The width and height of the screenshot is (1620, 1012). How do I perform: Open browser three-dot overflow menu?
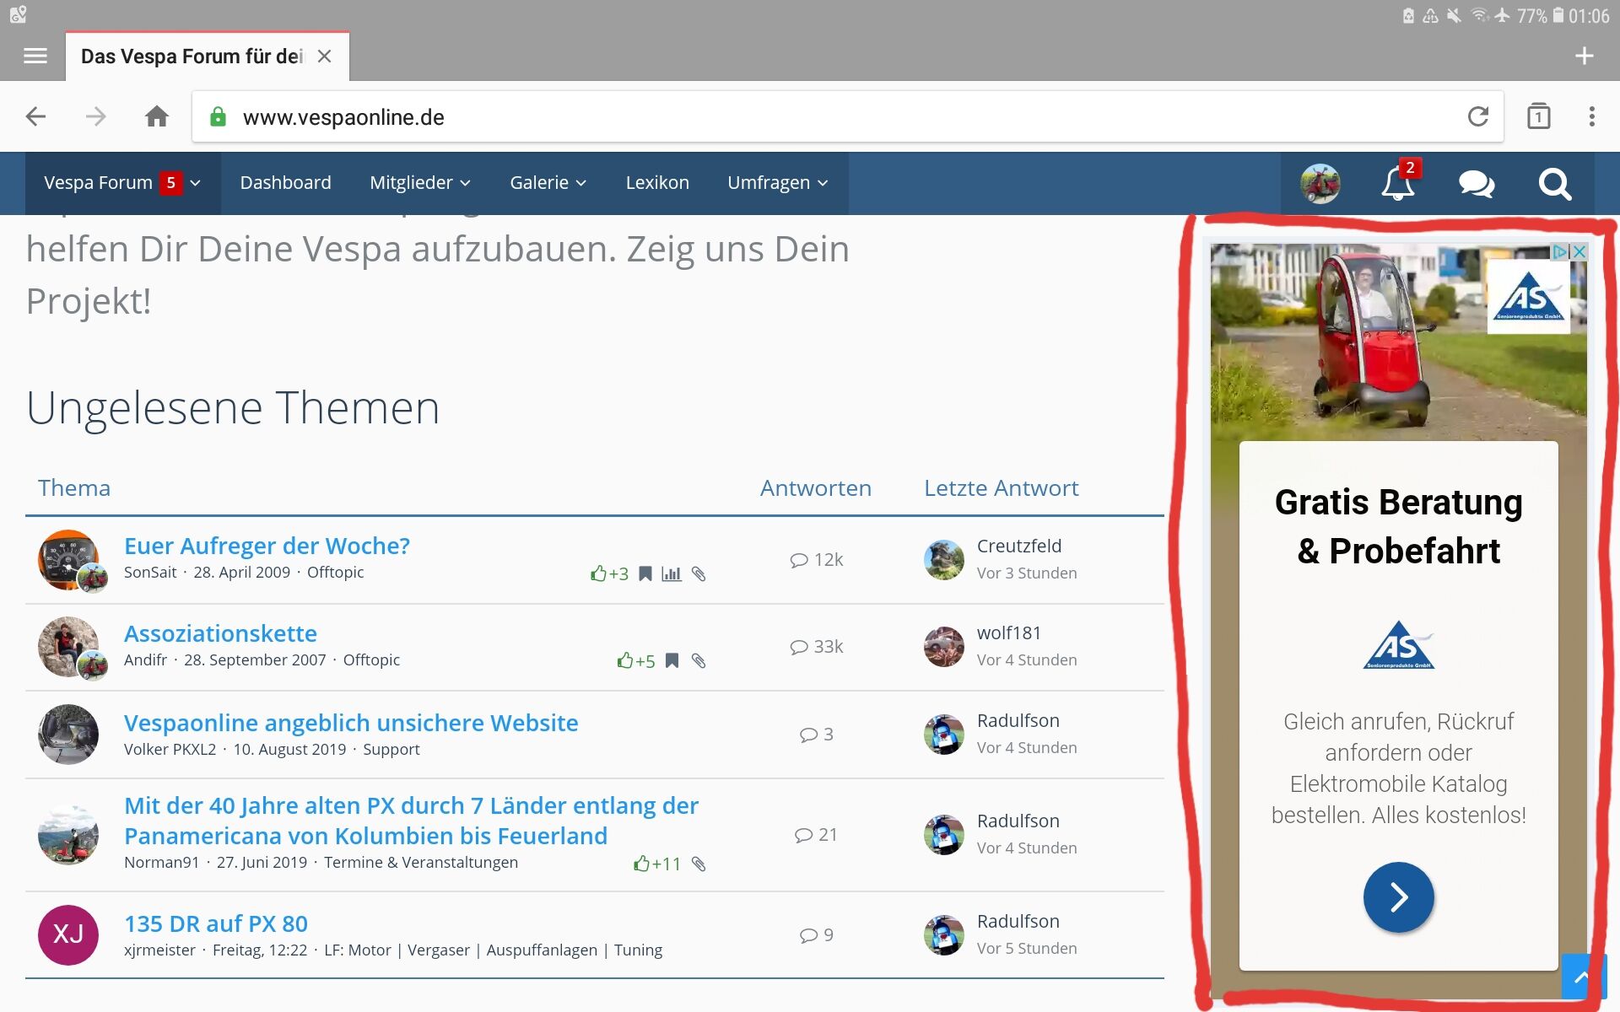click(1591, 116)
